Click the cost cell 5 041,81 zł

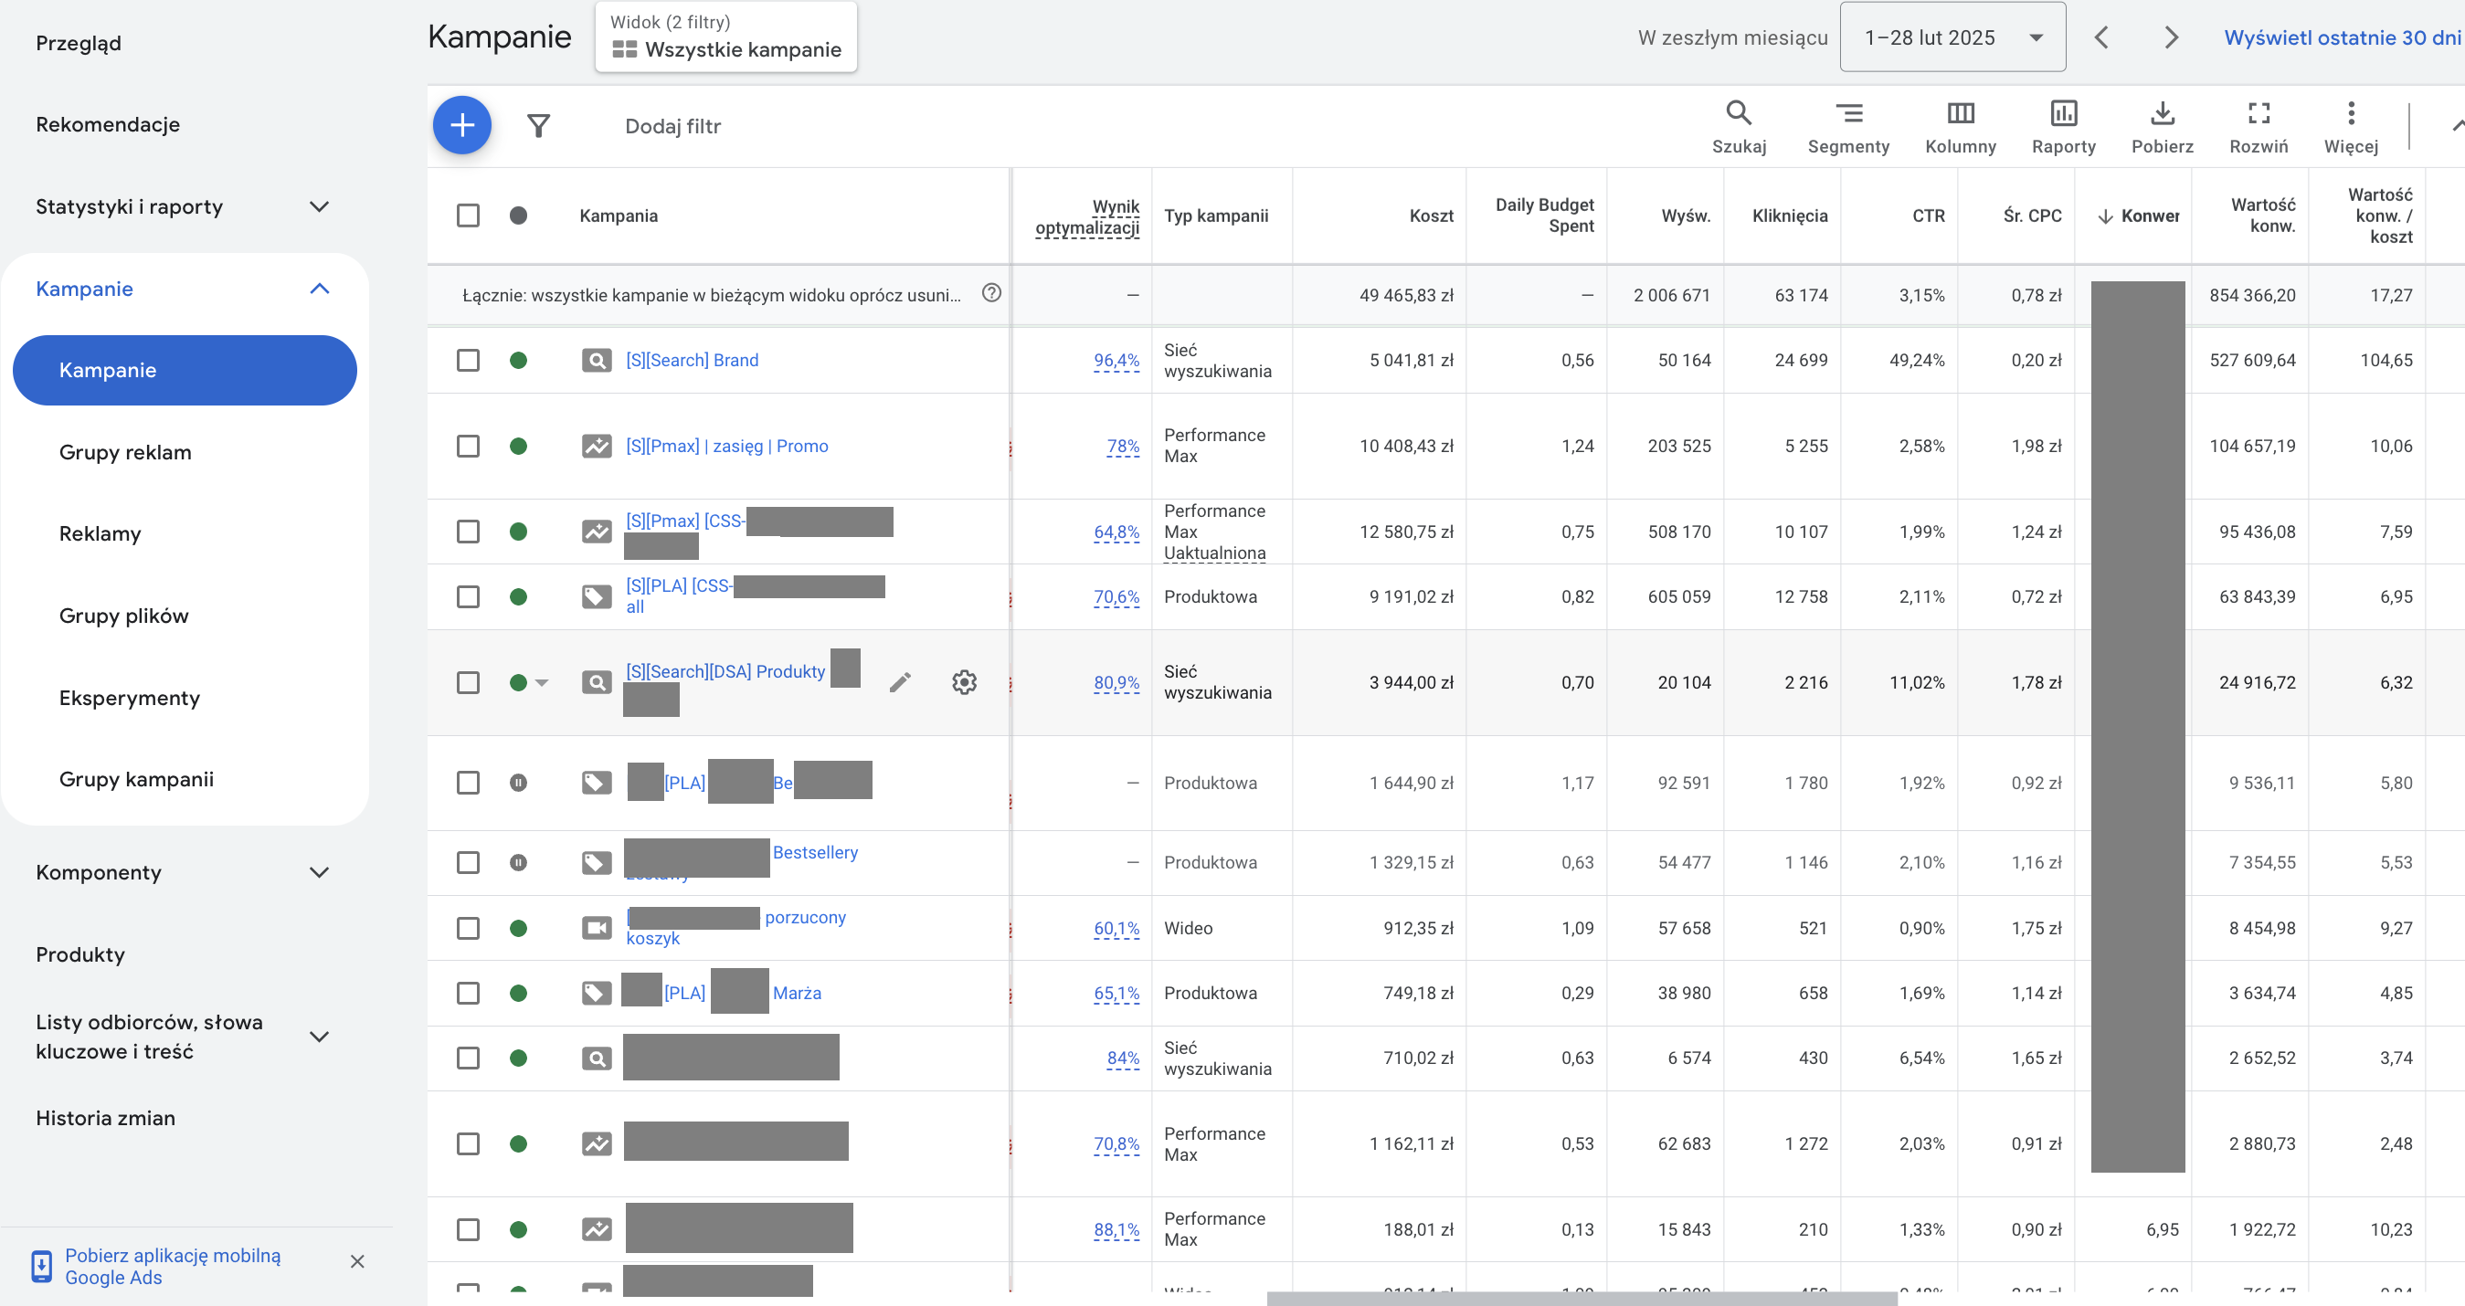[1412, 360]
